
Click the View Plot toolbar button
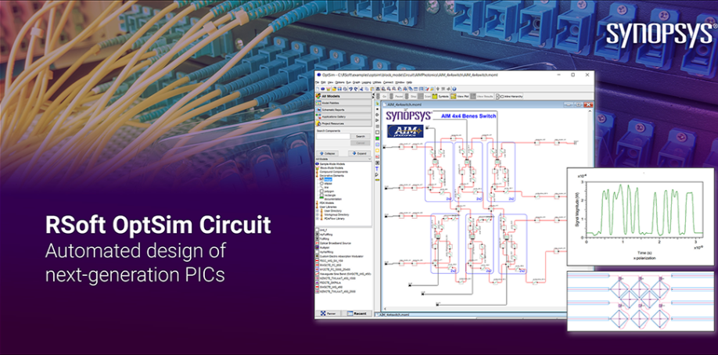pyautogui.click(x=460, y=96)
